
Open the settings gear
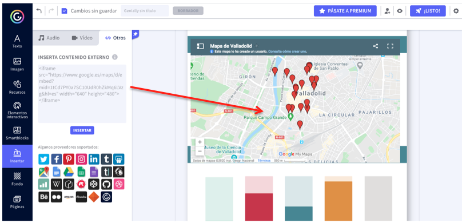pyautogui.click(x=456, y=11)
